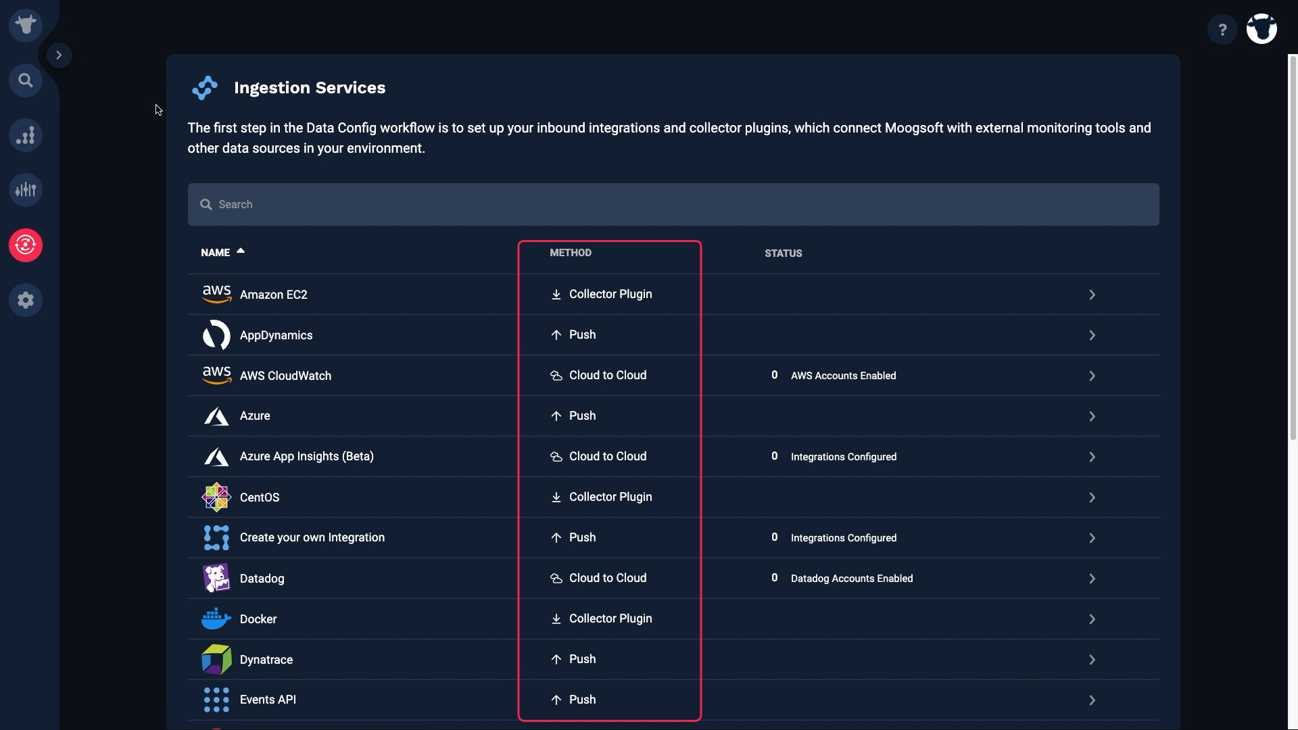Click the Dynatrace logo icon

click(x=216, y=659)
